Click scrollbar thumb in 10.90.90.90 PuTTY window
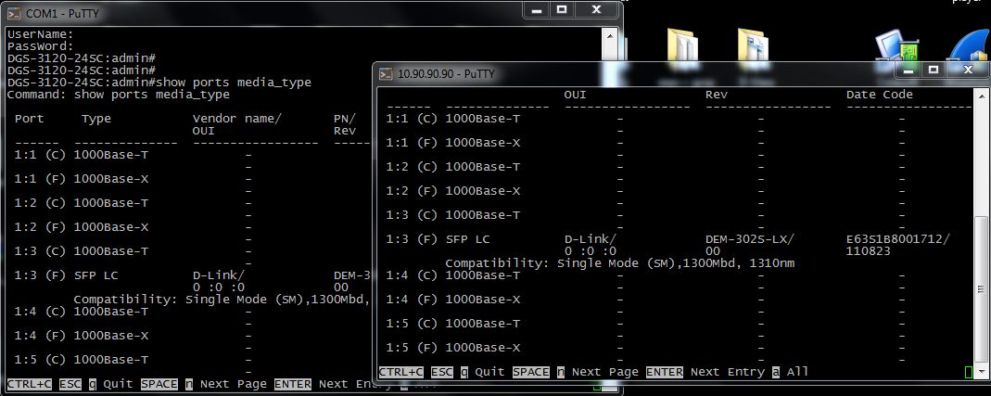The height and width of the screenshot is (396, 991). pyautogui.click(x=982, y=287)
